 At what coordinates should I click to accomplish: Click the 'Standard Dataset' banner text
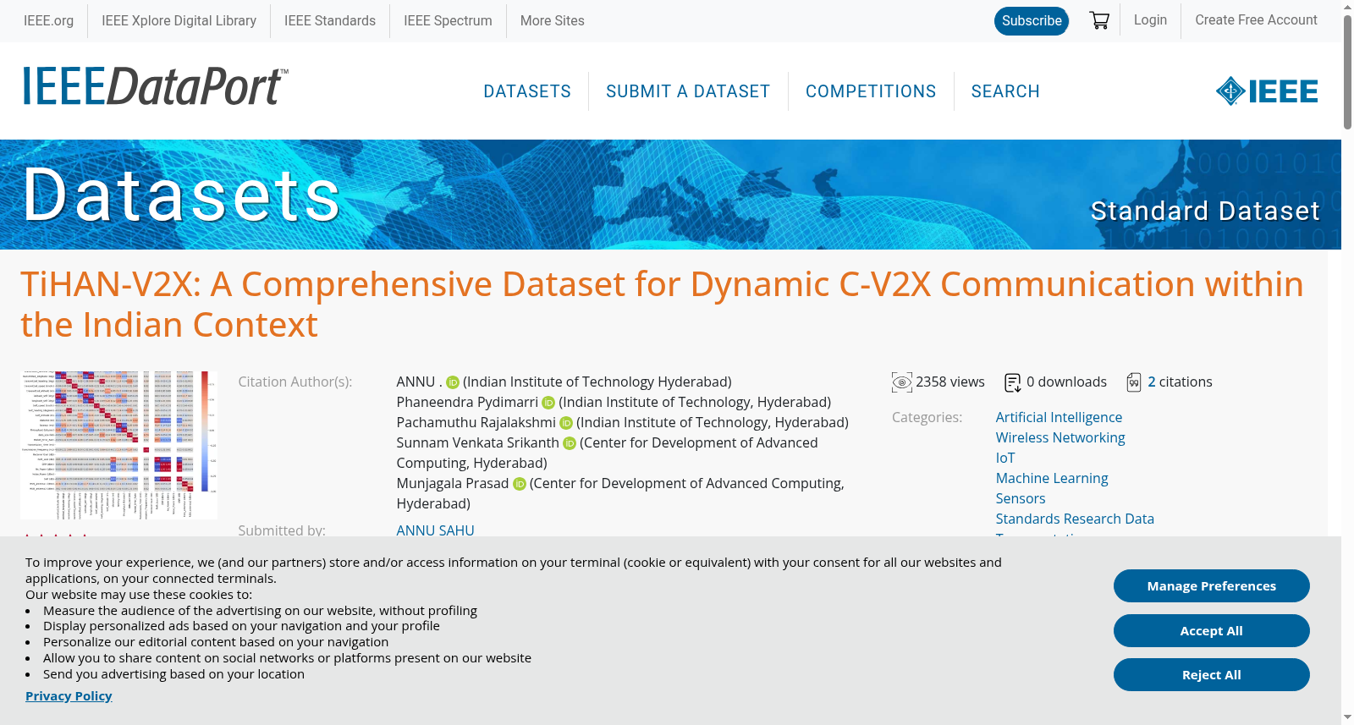pyautogui.click(x=1205, y=211)
